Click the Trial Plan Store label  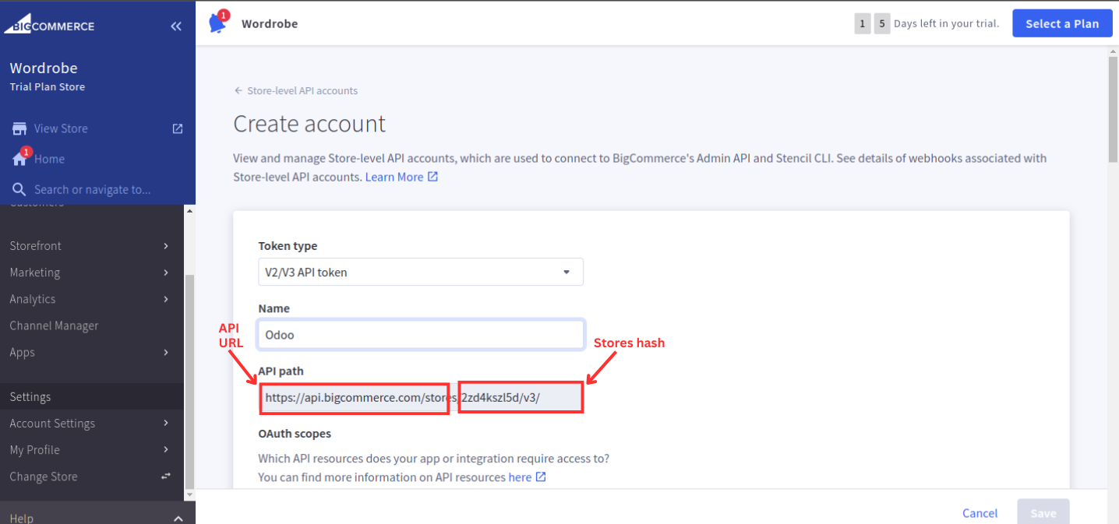48,86
